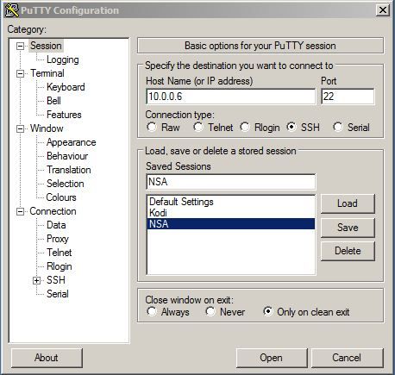Expand the SSH tree node
Image resolution: width=395 pixels, height=375 pixels.
(x=36, y=280)
